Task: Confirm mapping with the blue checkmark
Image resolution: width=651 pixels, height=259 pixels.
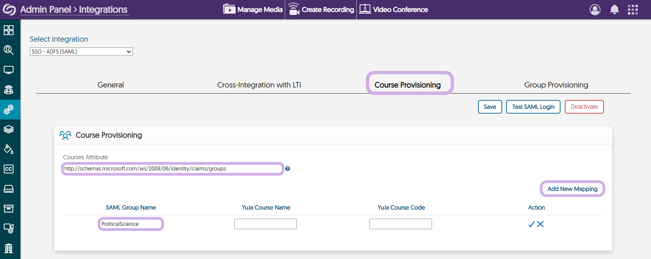Action: coord(531,224)
